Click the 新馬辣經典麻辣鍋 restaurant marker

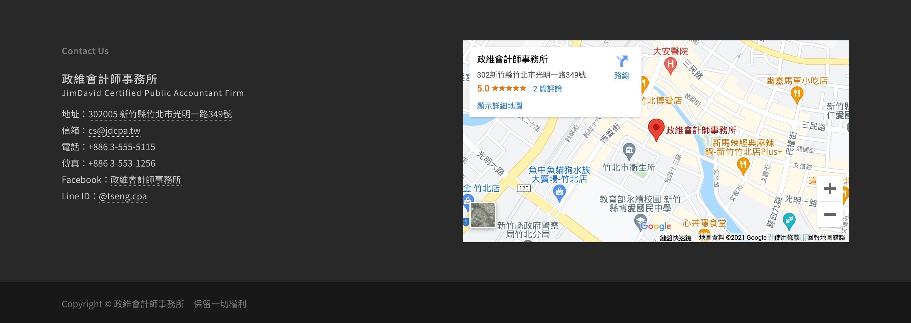(743, 166)
